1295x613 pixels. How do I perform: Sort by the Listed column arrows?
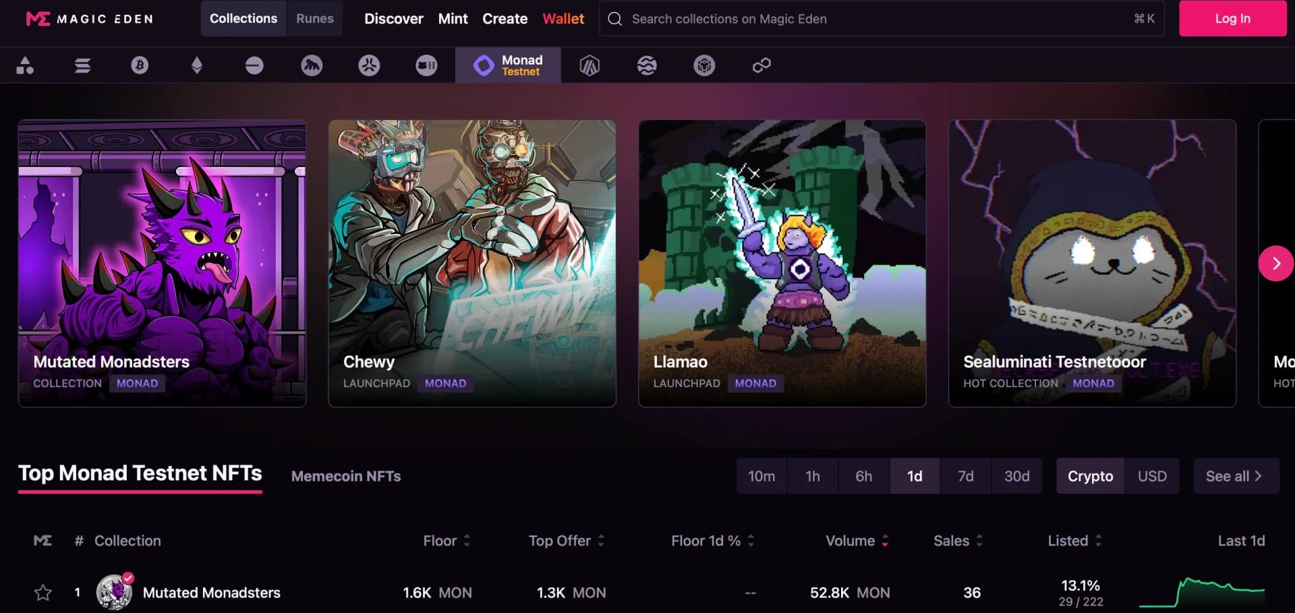(1098, 541)
